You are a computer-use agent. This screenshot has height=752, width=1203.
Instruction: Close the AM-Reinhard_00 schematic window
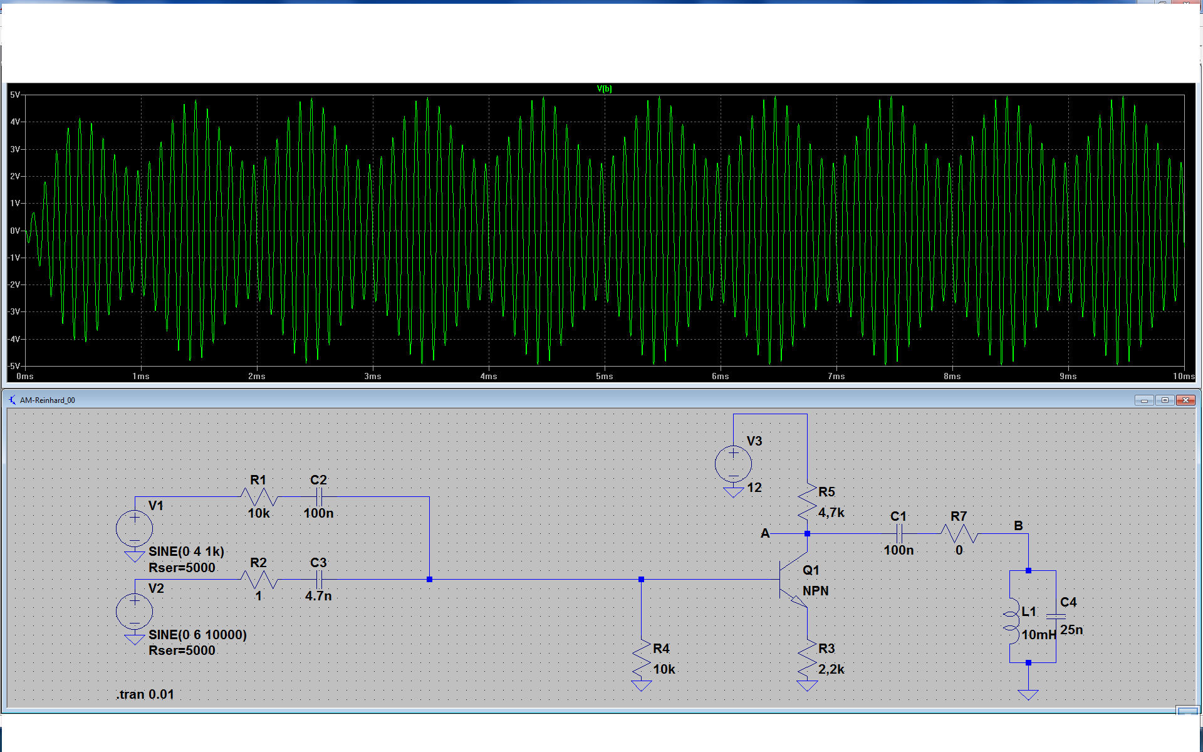[x=1185, y=400]
